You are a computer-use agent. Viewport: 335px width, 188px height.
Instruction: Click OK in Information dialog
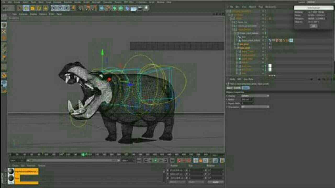(x=314, y=26)
